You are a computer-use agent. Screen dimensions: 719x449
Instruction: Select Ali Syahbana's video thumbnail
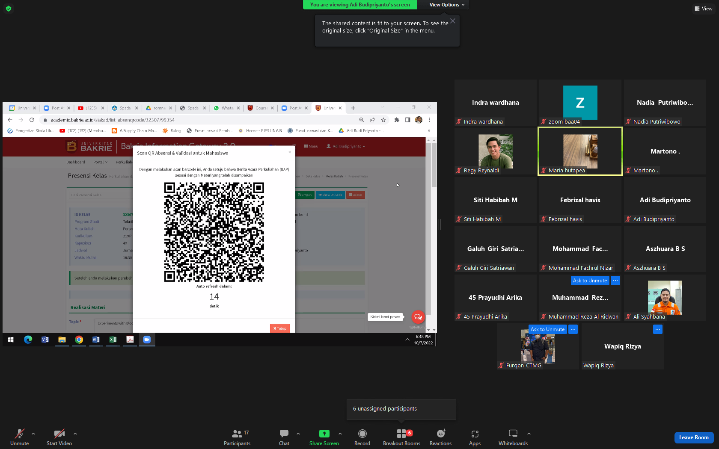click(x=665, y=298)
